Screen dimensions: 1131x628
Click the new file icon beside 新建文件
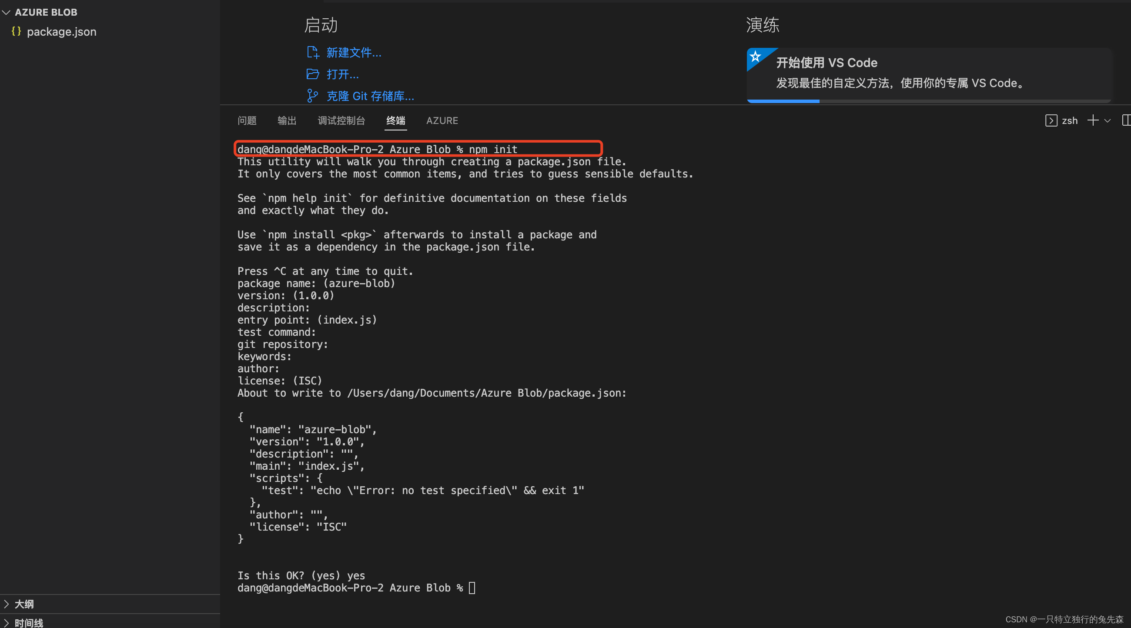(313, 52)
